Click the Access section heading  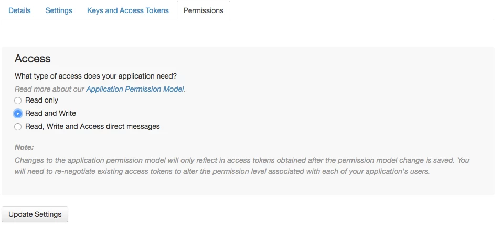33,59
